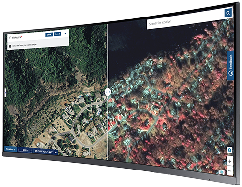The width and height of the screenshot is (242, 187).
Task: Click the coordinates readout
Action: [46, 152]
